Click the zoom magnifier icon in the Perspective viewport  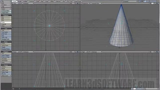(155, 3)
